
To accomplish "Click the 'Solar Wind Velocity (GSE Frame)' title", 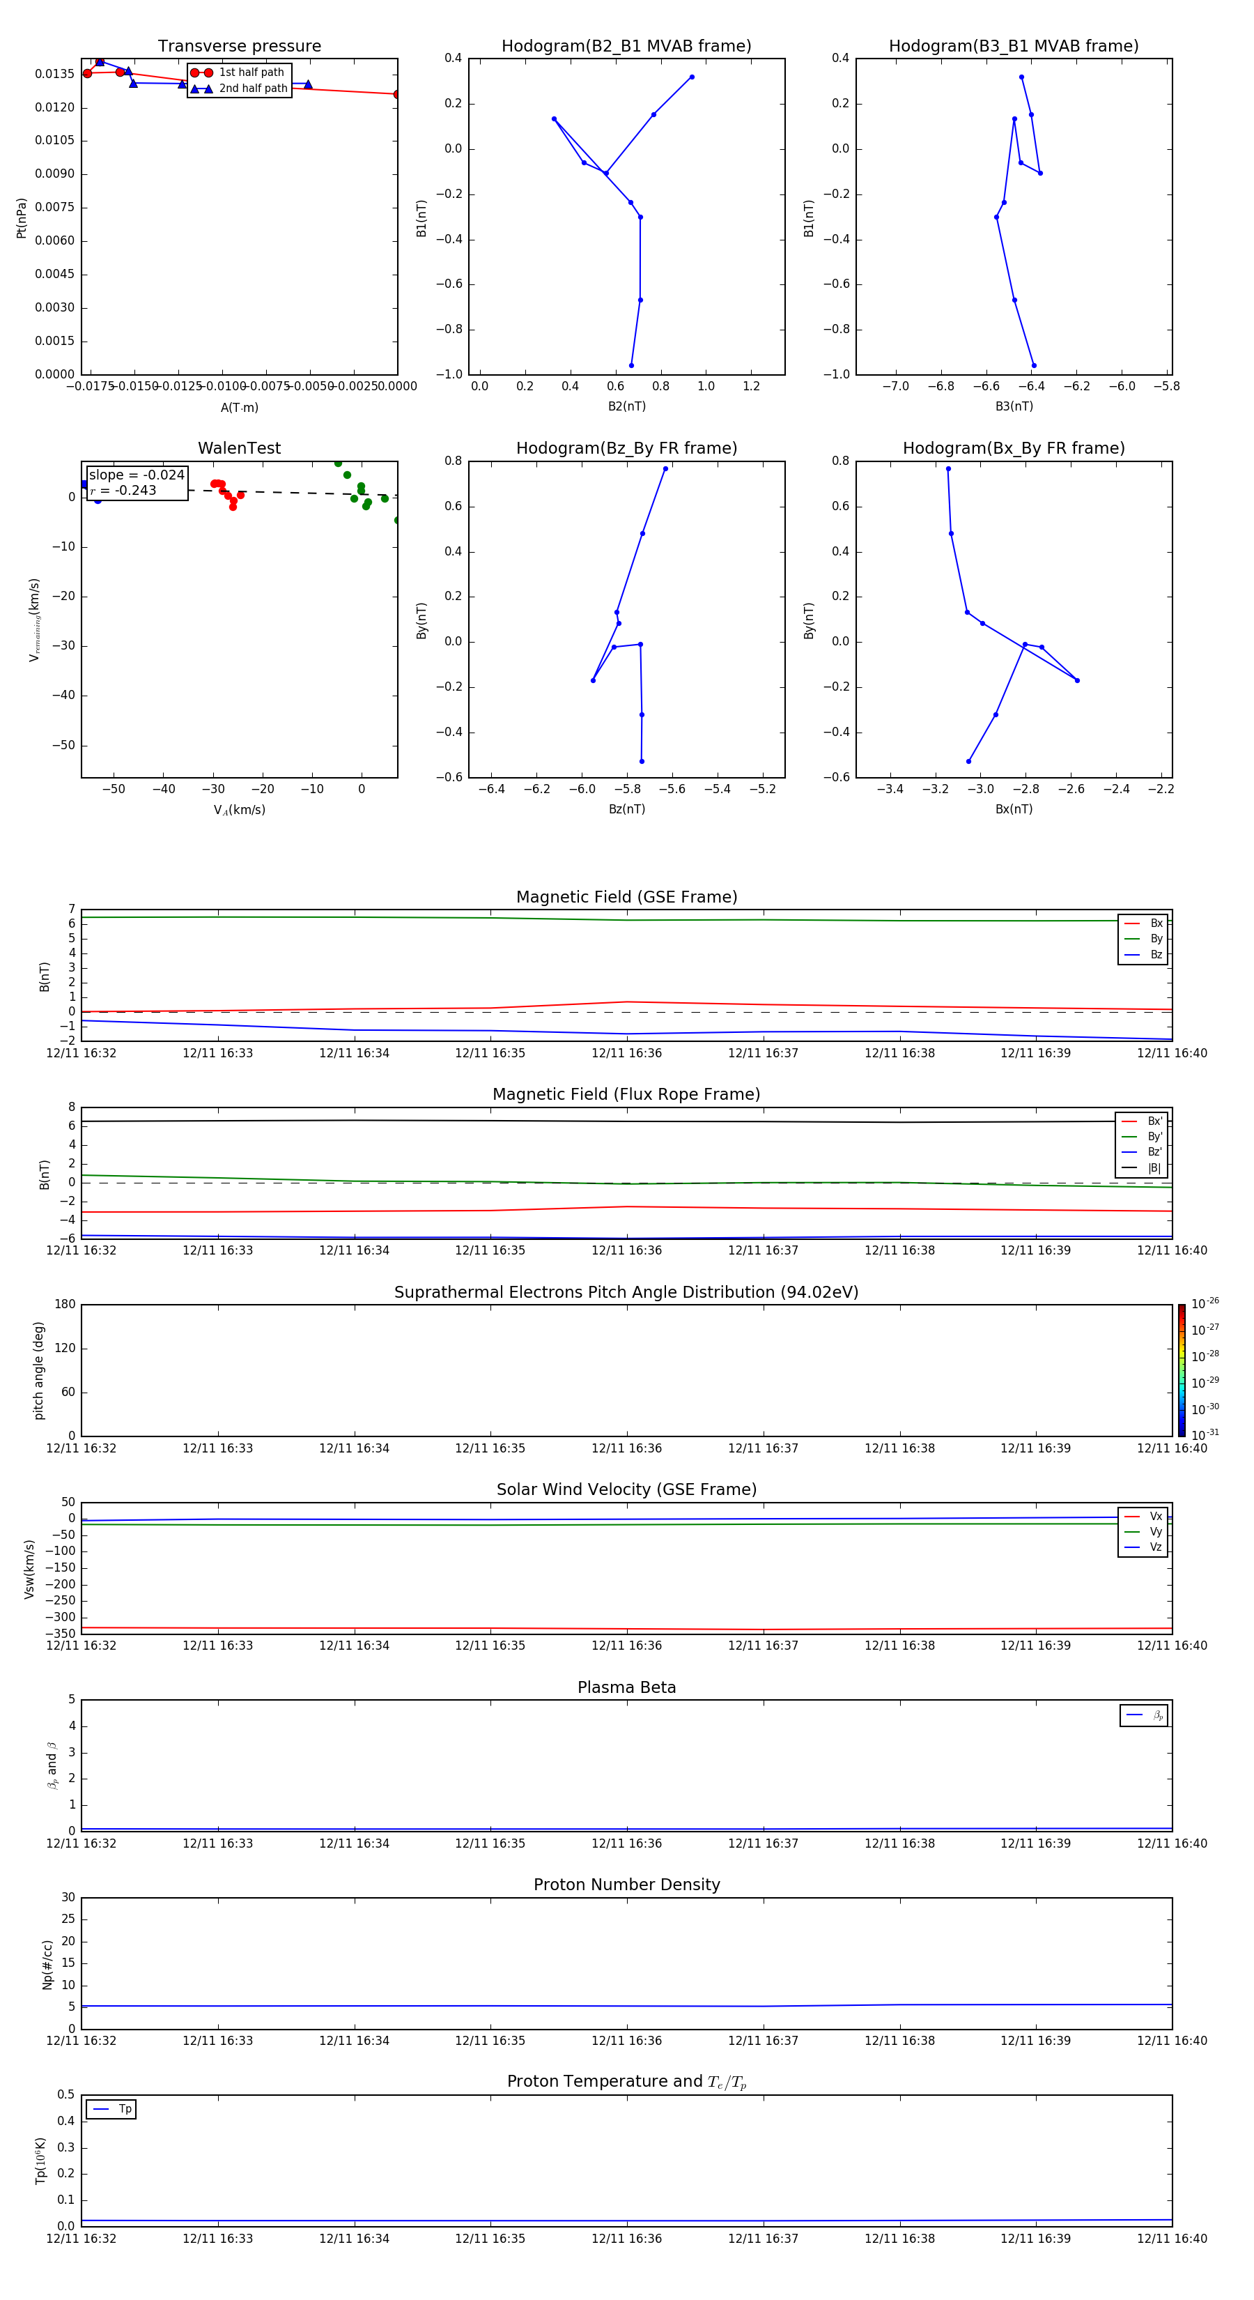I will [x=626, y=1490].
